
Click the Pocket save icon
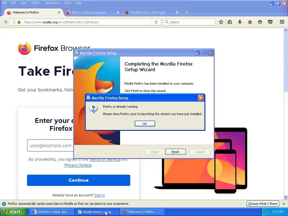tap(270, 22)
